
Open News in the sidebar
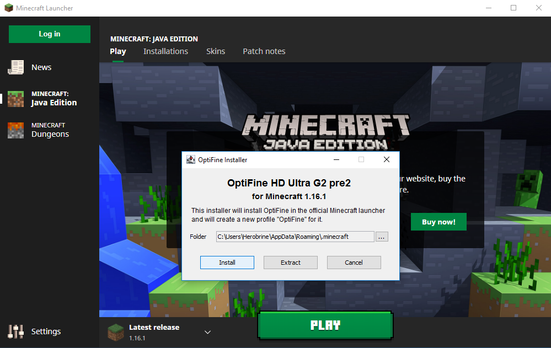coord(41,67)
